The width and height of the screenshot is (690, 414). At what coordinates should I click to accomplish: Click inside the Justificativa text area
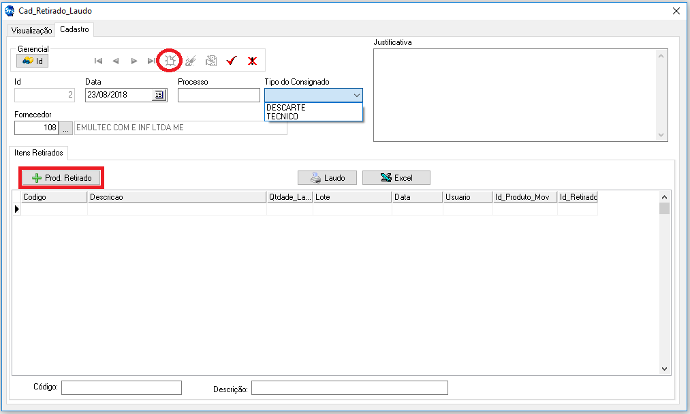click(514, 95)
